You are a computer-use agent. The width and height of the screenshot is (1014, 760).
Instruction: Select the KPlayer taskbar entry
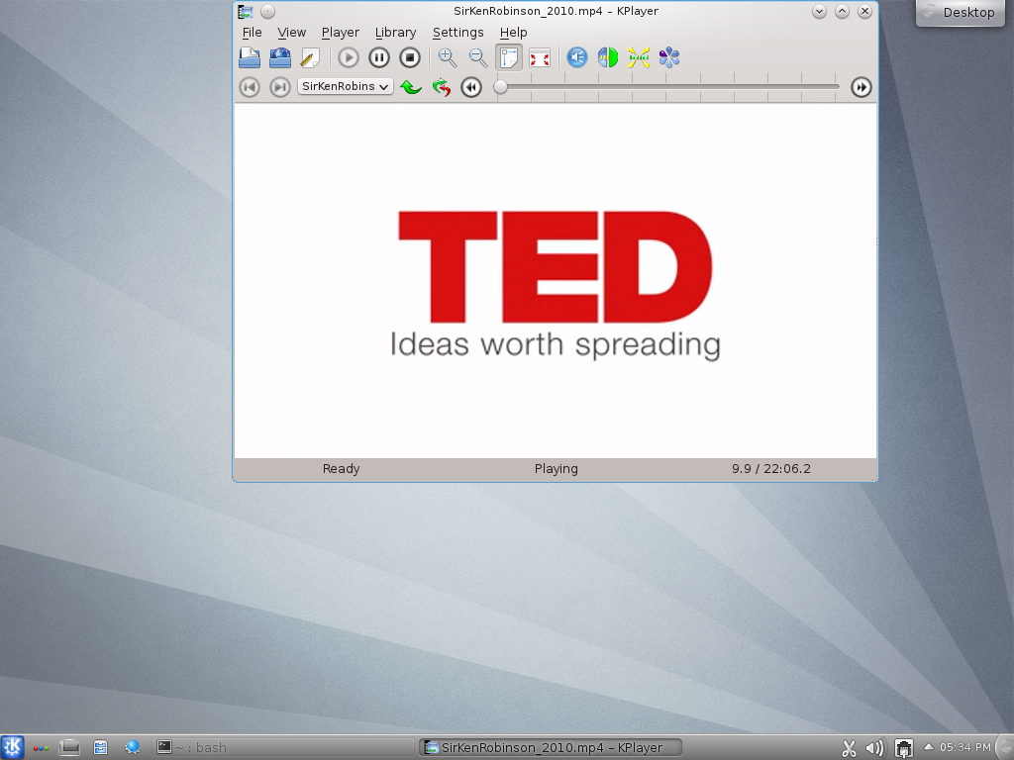tap(551, 747)
